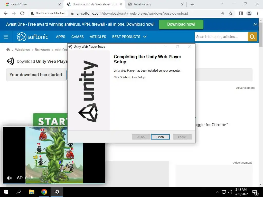Toggle the Chrome side panel
The height and width of the screenshot is (197, 263).
241,13
